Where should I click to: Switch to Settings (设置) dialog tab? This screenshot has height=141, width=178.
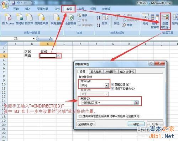(83, 72)
